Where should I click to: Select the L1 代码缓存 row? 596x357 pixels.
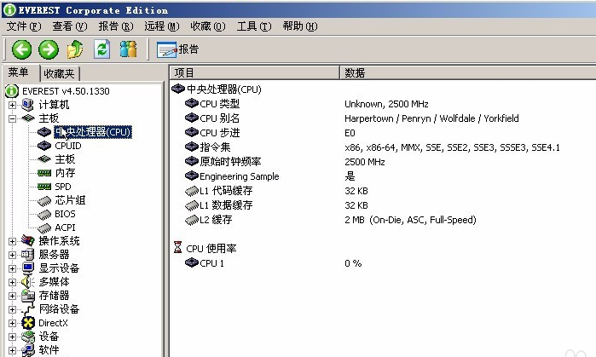(383, 190)
